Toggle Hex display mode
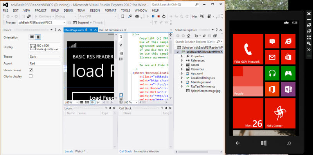Image resolution: width=313 pixels, height=155 pixels. tap(195, 16)
